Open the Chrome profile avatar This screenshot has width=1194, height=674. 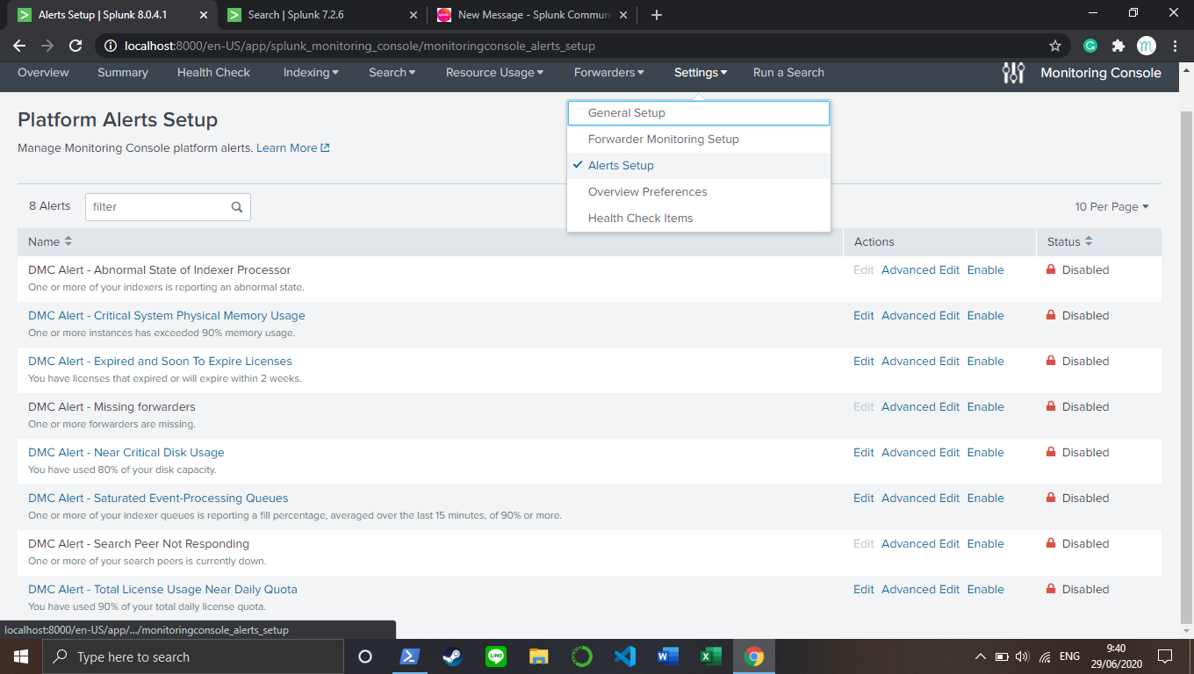click(x=1147, y=46)
